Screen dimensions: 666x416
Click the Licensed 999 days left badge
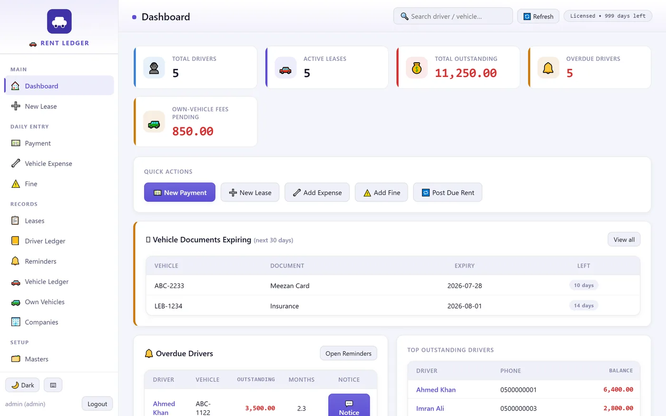click(x=607, y=16)
